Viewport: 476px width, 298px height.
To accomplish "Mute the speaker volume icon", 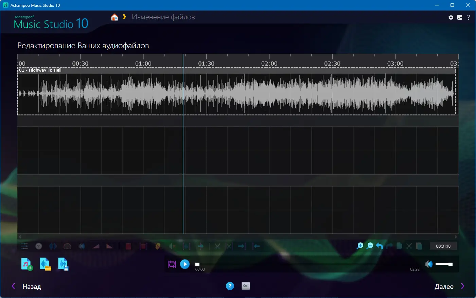I will 429,264.
